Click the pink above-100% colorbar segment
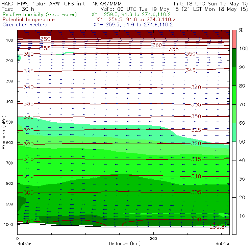The image size is (250, 250). pyautogui.click(x=234, y=39)
